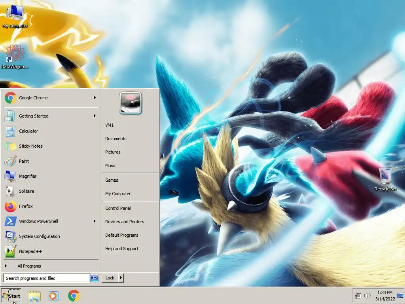Click the Getting Started icon
This screenshot has height=304, width=405.
10,116
